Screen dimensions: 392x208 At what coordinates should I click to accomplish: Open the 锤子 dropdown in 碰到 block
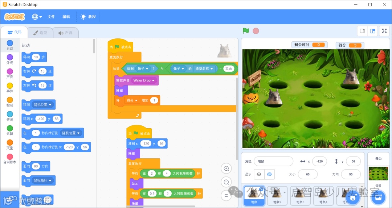click(143, 68)
